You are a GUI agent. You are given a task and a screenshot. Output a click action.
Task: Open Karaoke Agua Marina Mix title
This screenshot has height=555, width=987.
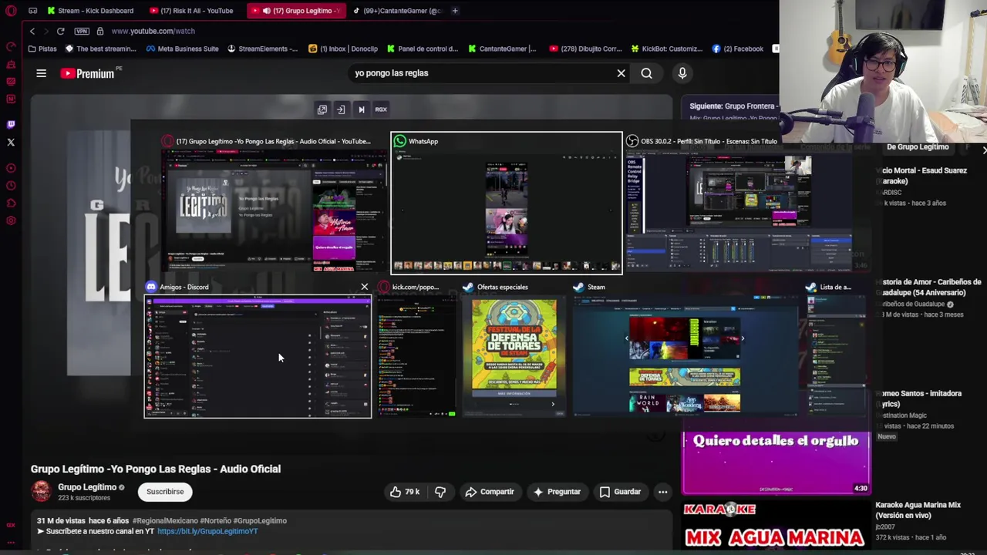[x=918, y=510]
